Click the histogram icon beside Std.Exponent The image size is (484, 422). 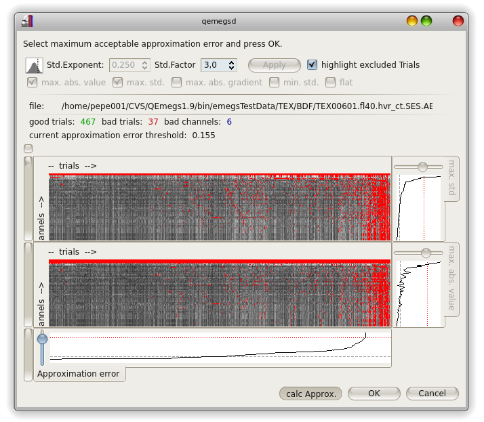pos(33,65)
